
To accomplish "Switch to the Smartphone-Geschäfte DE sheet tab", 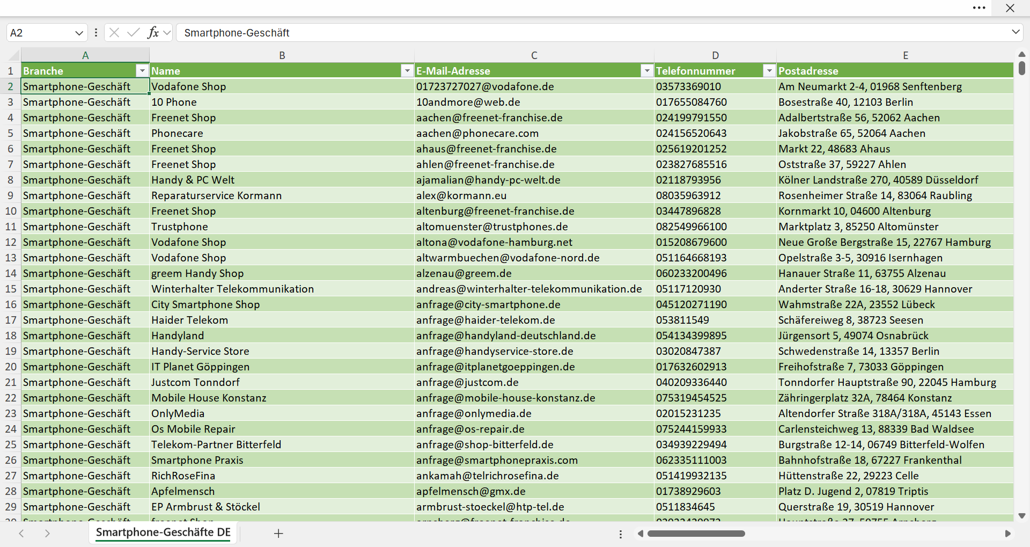I will click(163, 533).
